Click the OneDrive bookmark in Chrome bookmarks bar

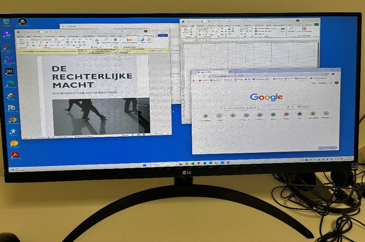[x=278, y=79]
